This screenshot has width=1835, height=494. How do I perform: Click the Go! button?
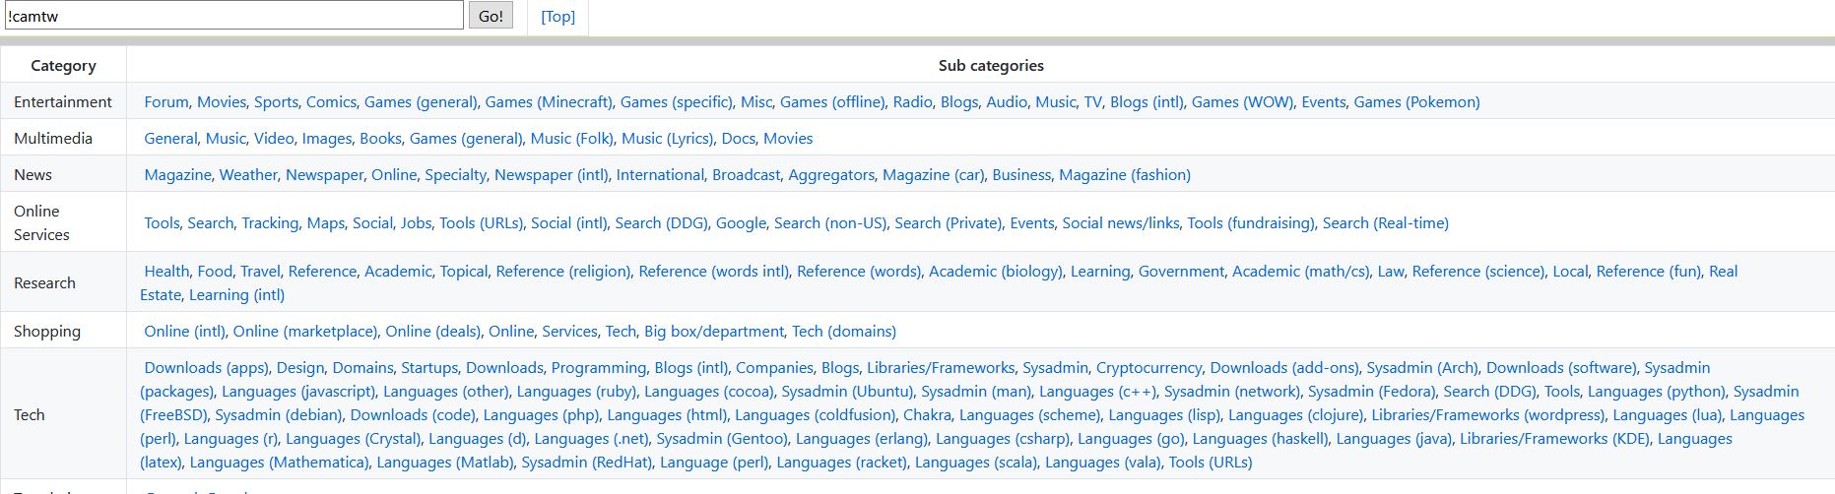tap(490, 16)
